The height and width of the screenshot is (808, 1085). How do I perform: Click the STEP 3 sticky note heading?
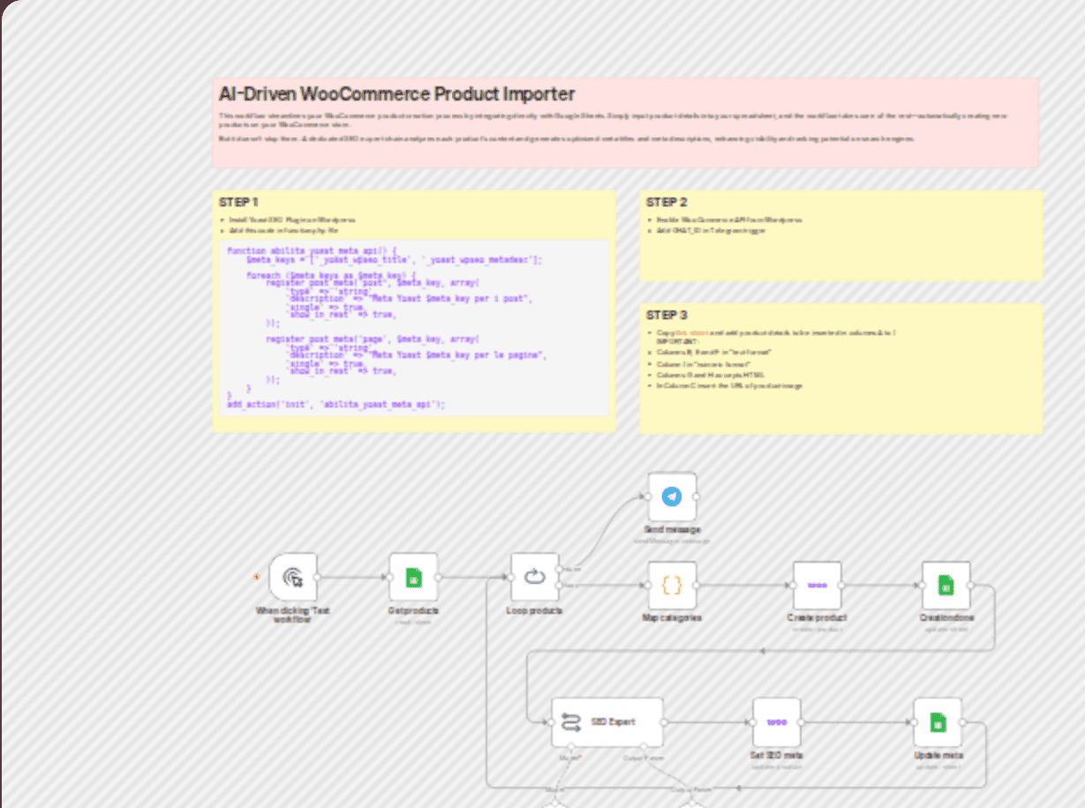coord(667,315)
